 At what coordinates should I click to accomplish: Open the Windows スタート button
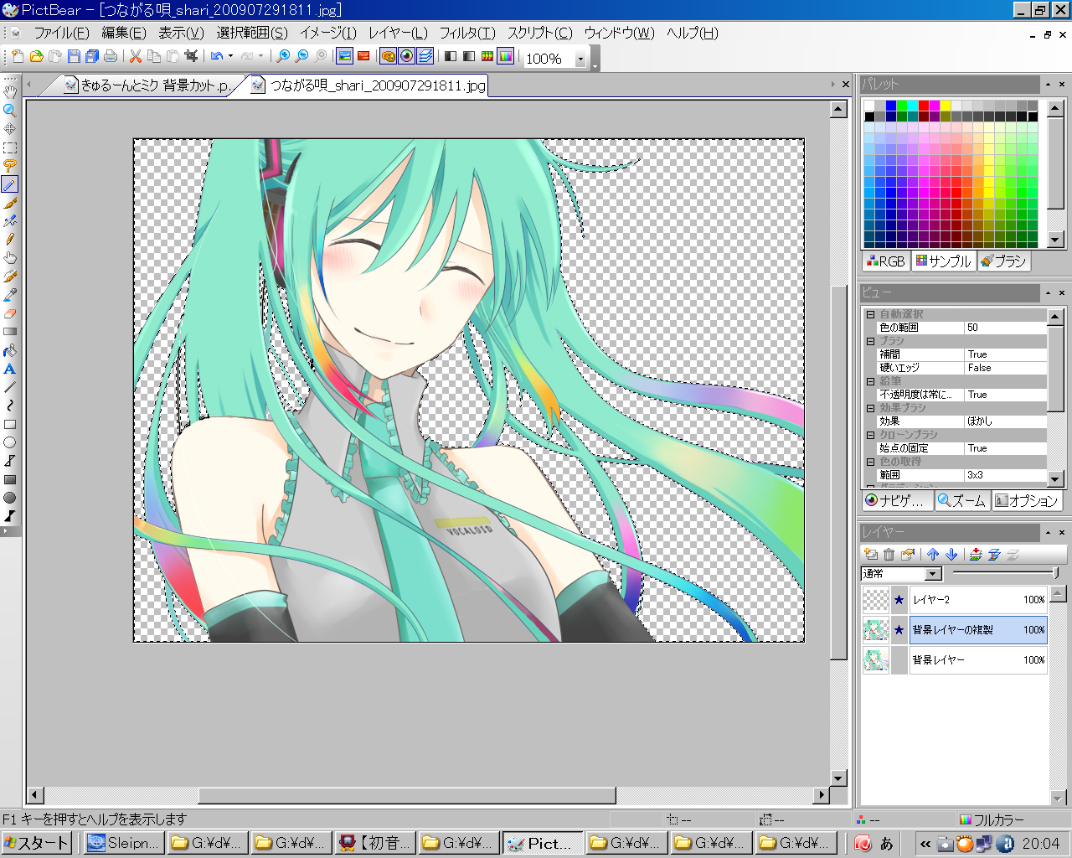pyautogui.click(x=37, y=843)
